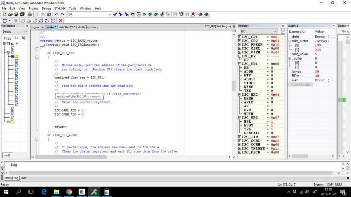This screenshot has width=351, height=197.
Task: Click the editor horizontal scrollbar thumb
Action: click(x=71, y=157)
